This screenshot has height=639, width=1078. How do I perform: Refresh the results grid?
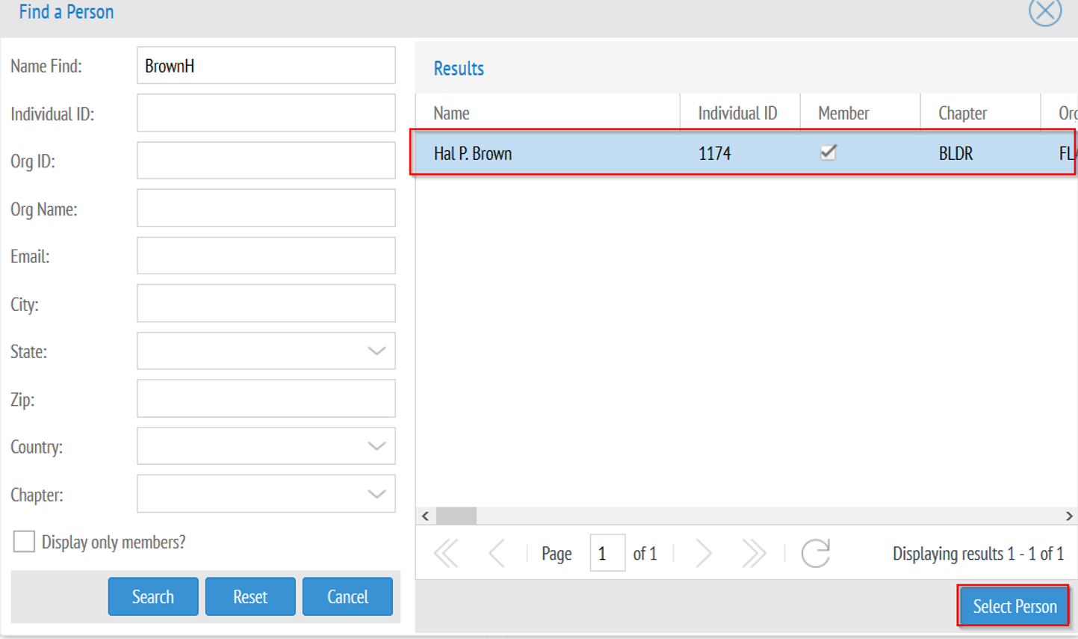point(816,554)
